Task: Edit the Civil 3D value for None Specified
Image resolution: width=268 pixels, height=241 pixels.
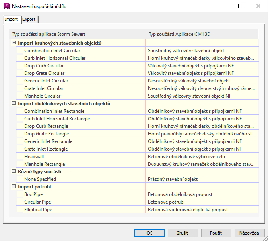Action: (x=201, y=179)
